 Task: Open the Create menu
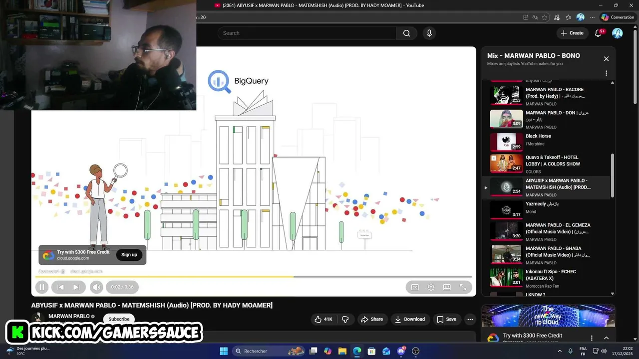pos(572,33)
